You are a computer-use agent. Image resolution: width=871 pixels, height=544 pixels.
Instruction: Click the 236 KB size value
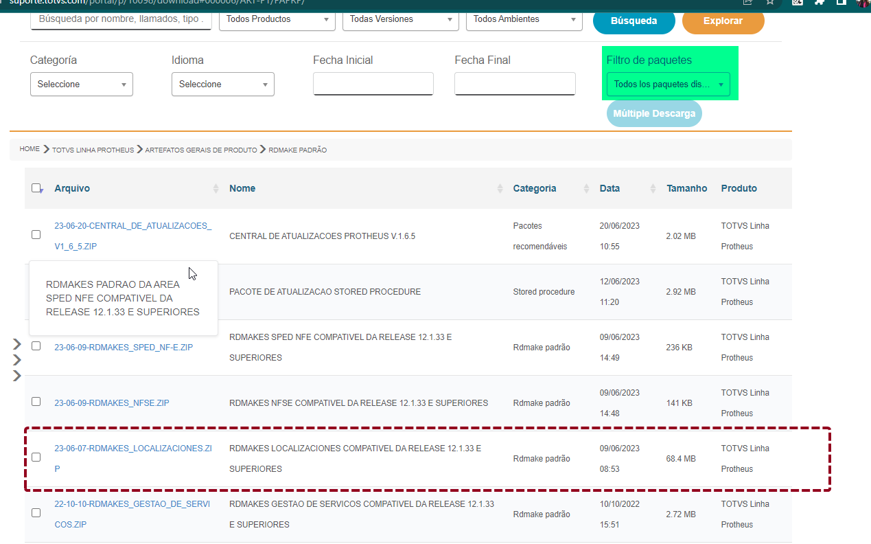click(x=679, y=348)
